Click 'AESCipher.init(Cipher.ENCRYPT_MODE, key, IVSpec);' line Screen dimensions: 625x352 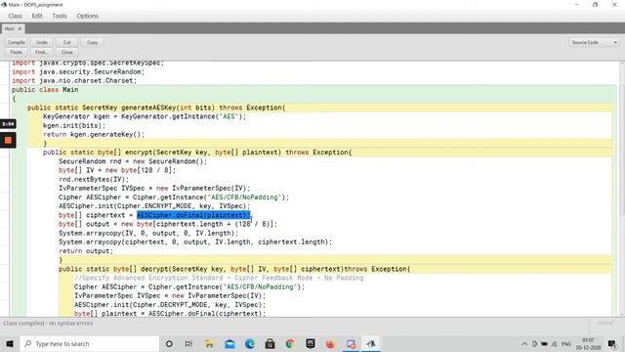point(154,206)
